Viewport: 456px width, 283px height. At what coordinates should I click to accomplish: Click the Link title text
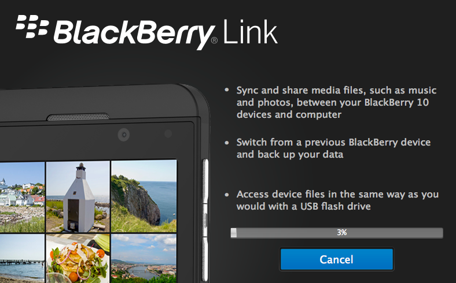[250, 32]
